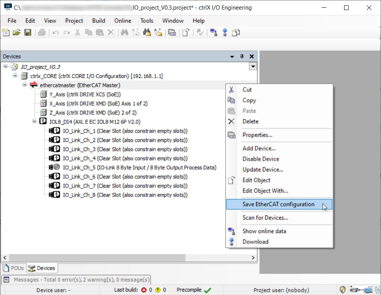The width and height of the screenshot is (381, 295).
Task: Click horizontal scrollbar right arrow
Action: tap(253, 258)
